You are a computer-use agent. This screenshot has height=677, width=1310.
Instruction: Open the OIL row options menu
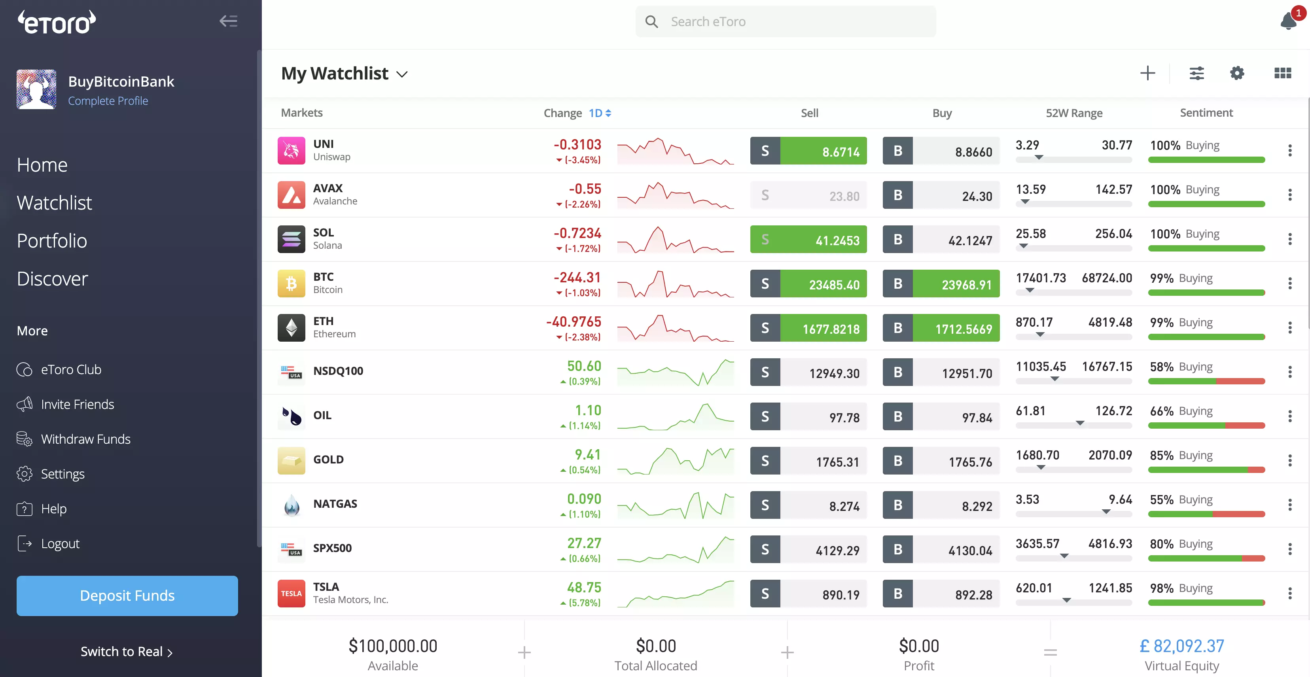(x=1290, y=416)
